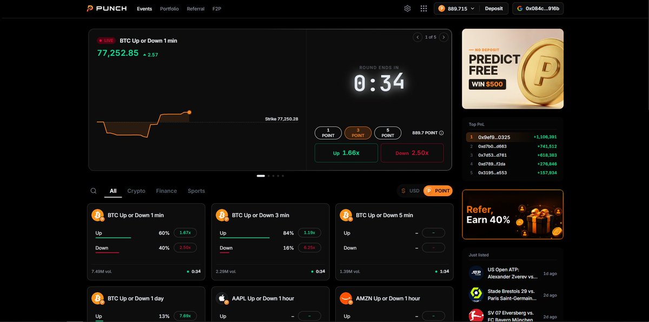The width and height of the screenshot is (649, 322).
Task: Open AMZN Up or Down 1 hour title
Action: [x=388, y=298]
